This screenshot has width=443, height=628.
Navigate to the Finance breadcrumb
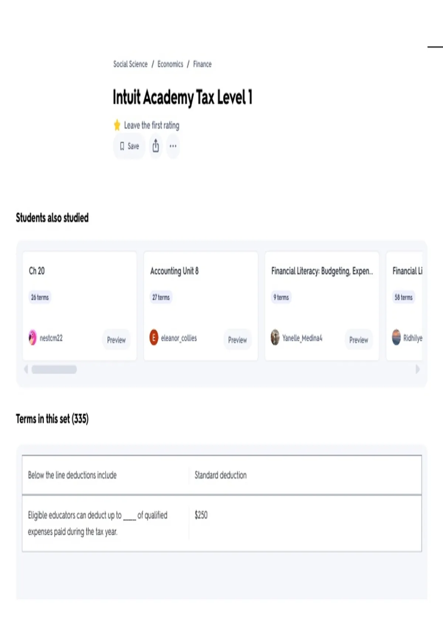click(202, 64)
